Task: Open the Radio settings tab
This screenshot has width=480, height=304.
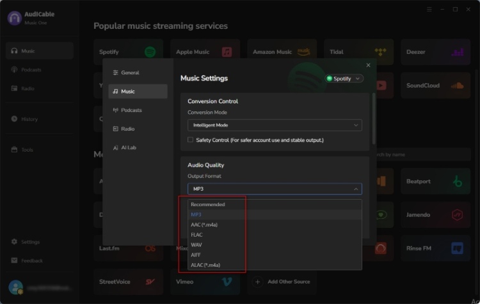Action: click(138, 129)
